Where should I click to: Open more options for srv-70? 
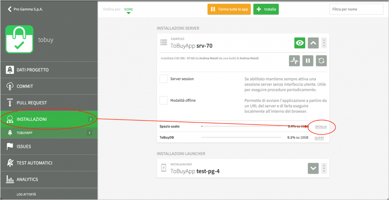point(324,43)
